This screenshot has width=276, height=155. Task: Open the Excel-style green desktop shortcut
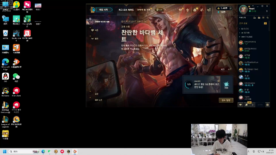[27, 21]
